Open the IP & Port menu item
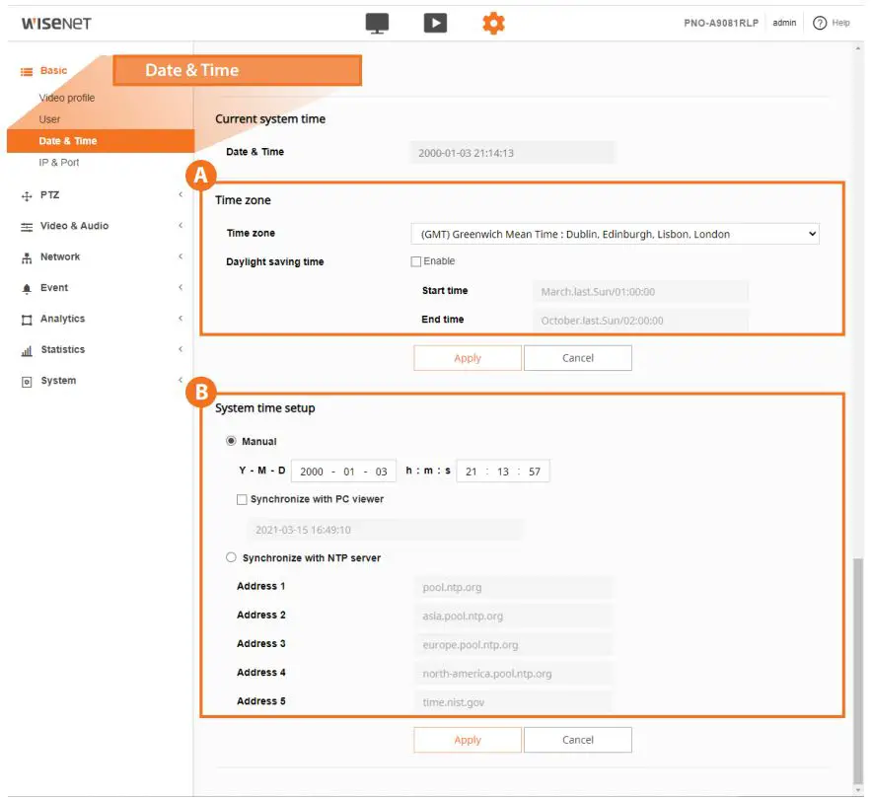 [59, 163]
